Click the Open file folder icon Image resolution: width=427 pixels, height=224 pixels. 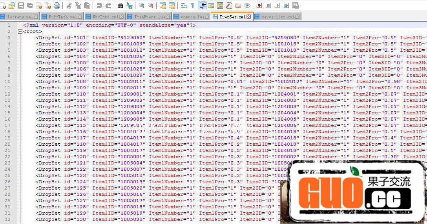tap(11, 5)
